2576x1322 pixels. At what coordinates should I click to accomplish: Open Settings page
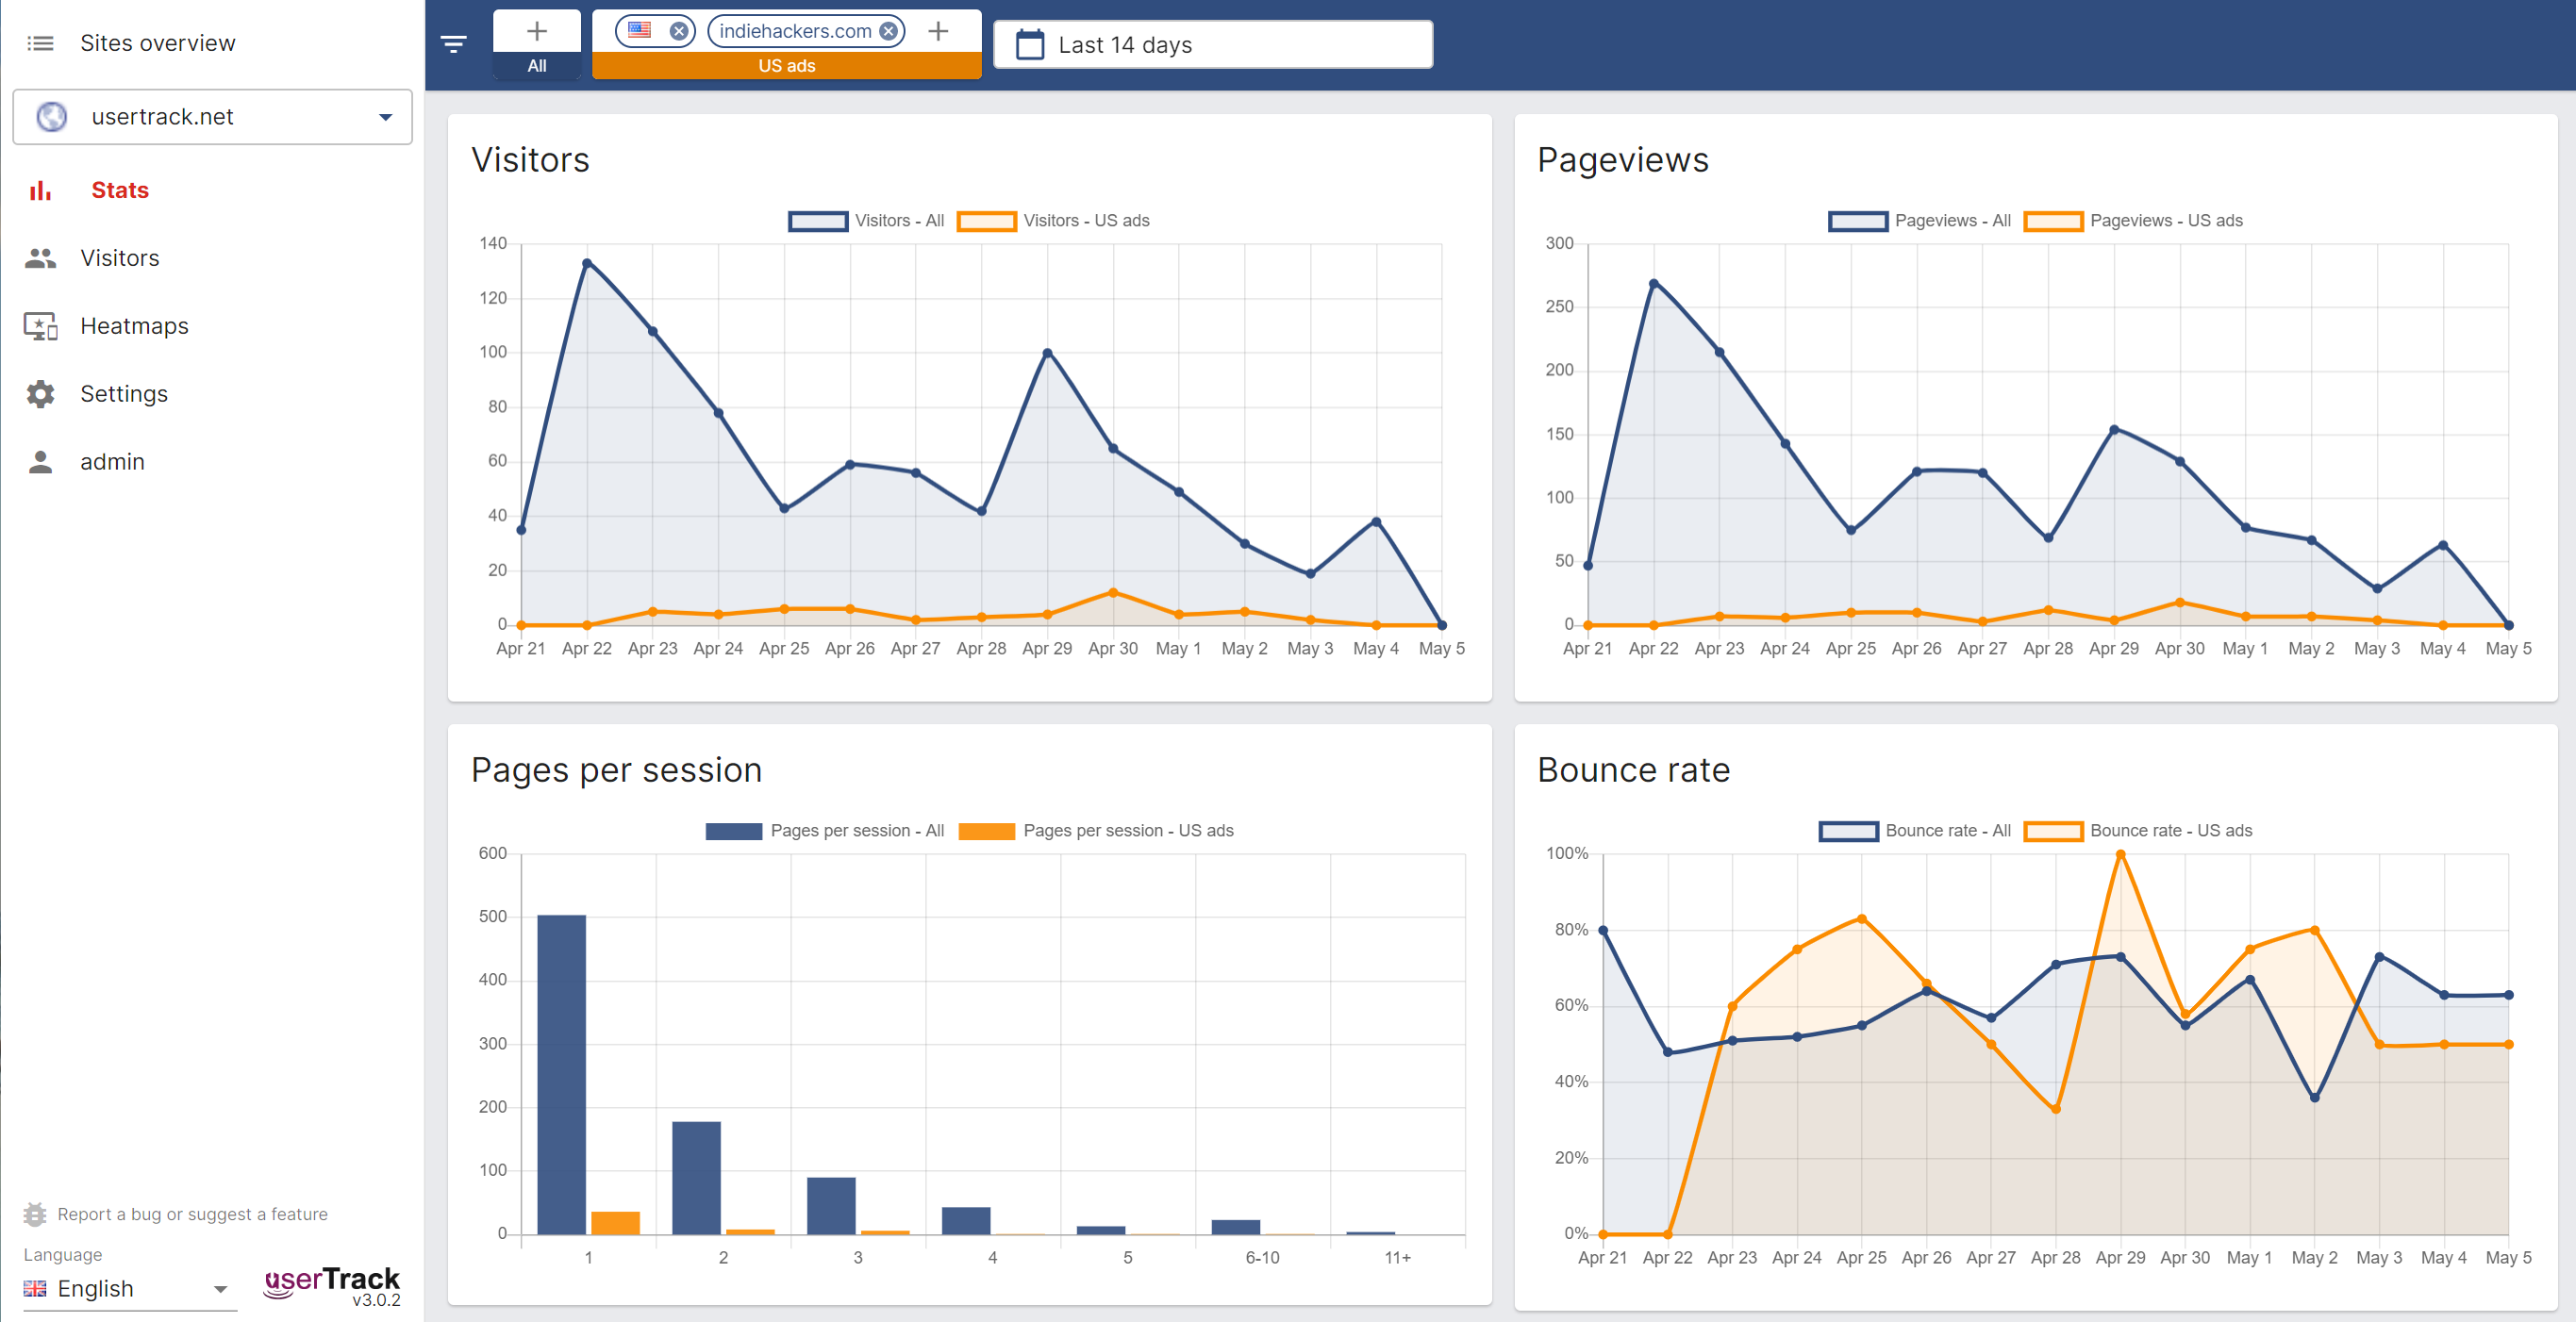[x=124, y=394]
